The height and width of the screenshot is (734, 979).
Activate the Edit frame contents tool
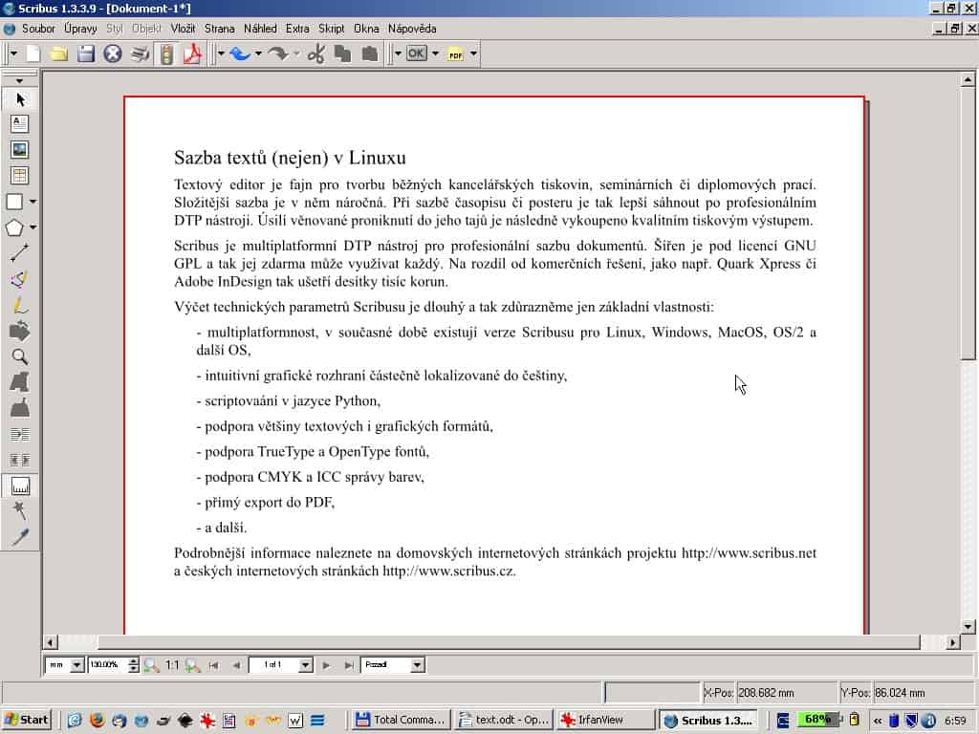(x=20, y=382)
